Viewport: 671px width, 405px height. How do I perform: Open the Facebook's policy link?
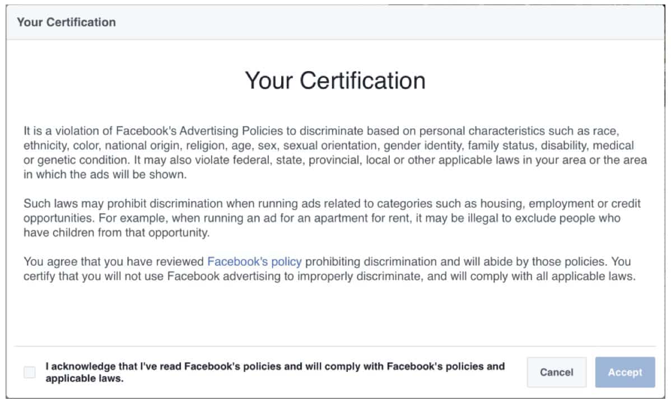pos(254,262)
